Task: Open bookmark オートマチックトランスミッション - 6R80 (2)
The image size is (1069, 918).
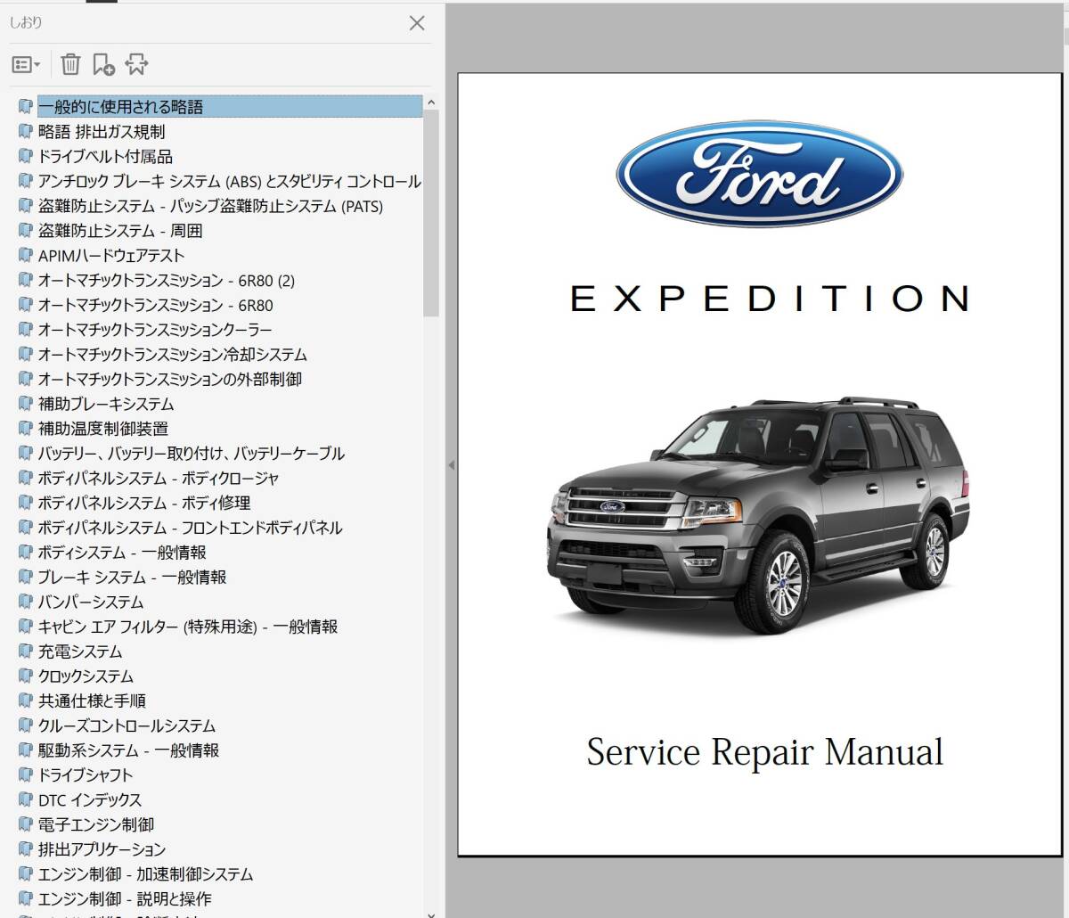Action: click(166, 281)
